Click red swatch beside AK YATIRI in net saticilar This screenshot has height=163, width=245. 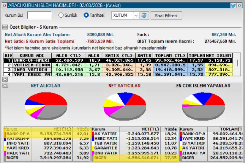(93, 134)
